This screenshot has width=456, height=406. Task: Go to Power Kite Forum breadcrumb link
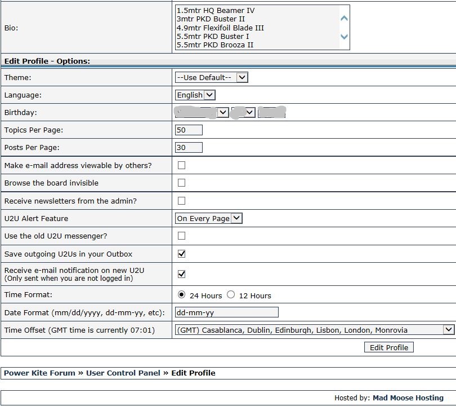39,373
